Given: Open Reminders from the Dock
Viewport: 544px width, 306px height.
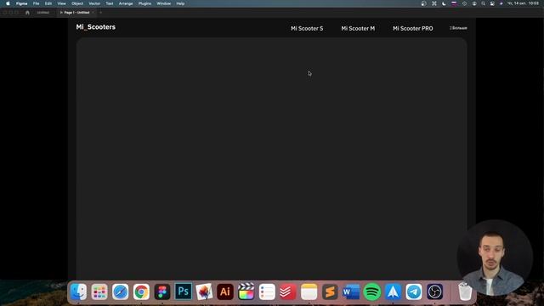Looking at the screenshot, I should 267,292.
